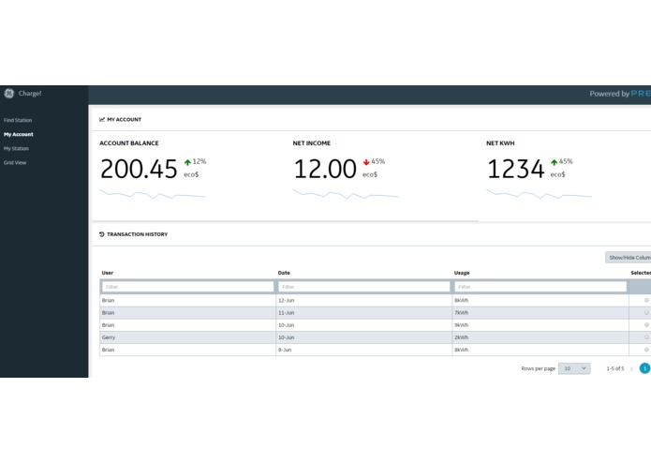Viewport: 651px width, 463px height.
Task: Select the row dated 8-Jun
Action: point(646,350)
